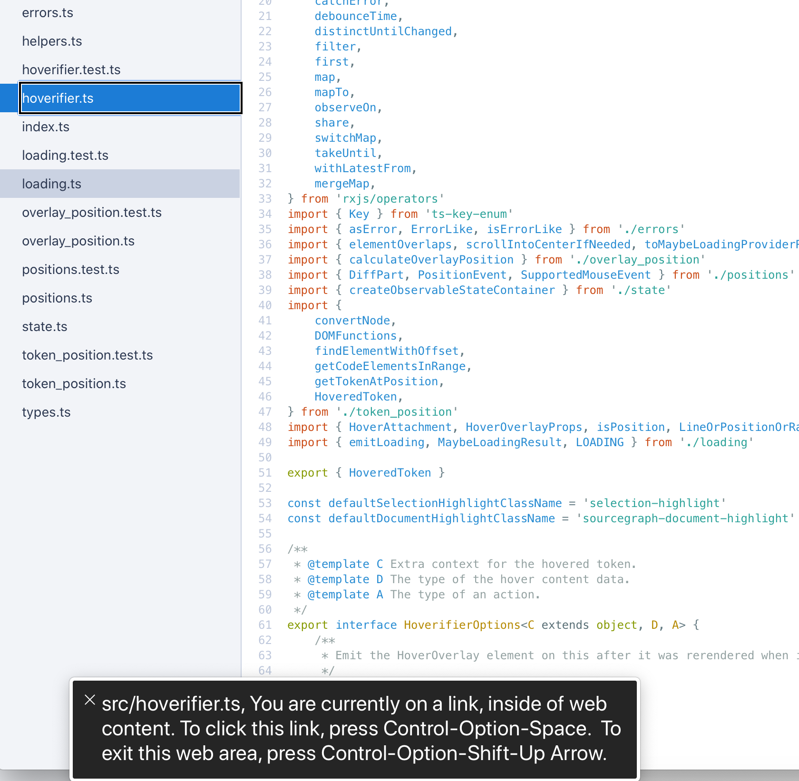Click the withLatestFrom identifier
799x781 pixels.
coord(362,168)
